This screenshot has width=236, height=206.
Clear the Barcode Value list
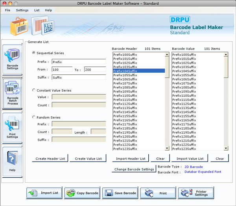220,158
